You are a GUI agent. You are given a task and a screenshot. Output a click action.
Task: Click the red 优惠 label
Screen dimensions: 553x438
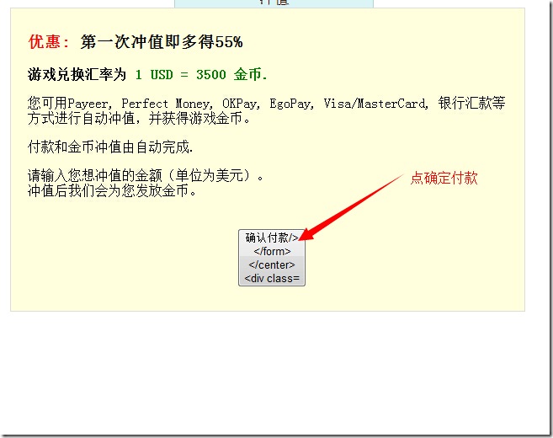(x=49, y=42)
